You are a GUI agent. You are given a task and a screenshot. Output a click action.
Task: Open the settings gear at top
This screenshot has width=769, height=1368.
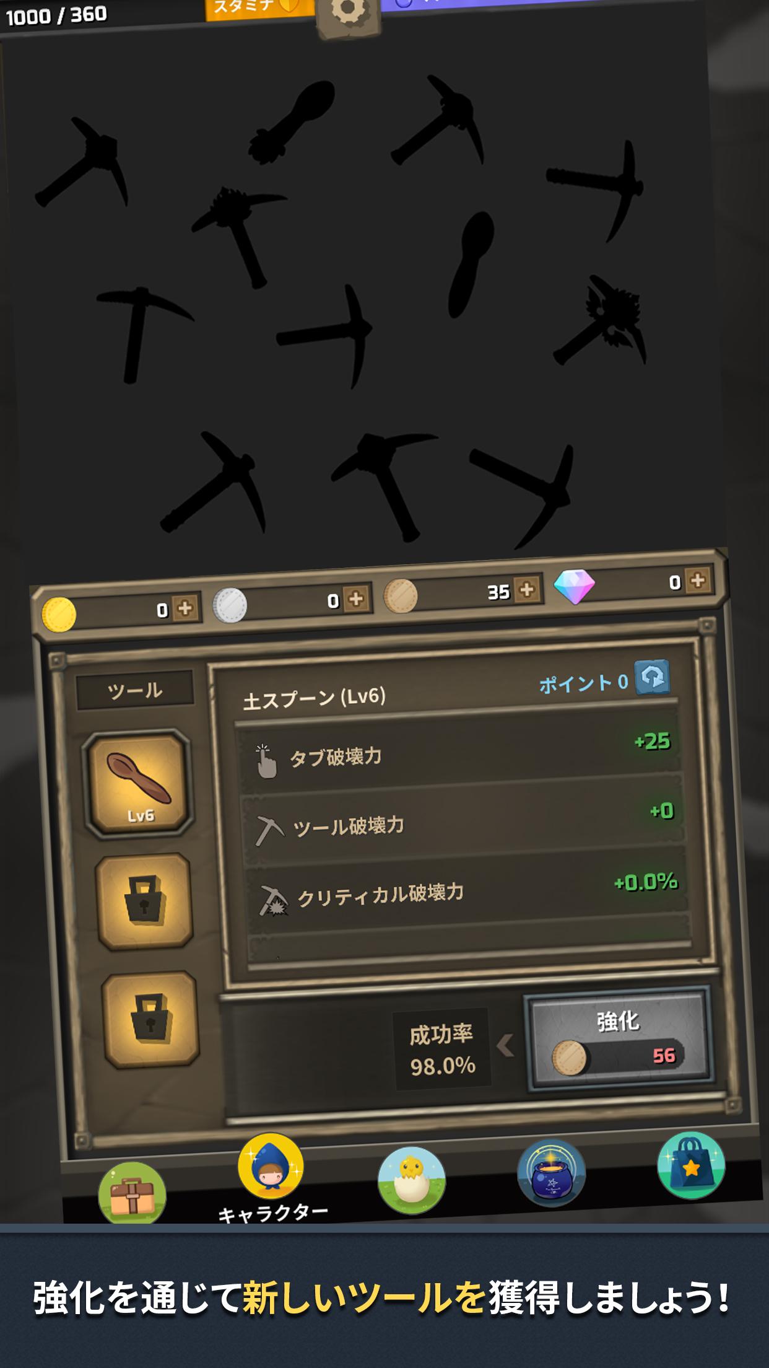349,14
